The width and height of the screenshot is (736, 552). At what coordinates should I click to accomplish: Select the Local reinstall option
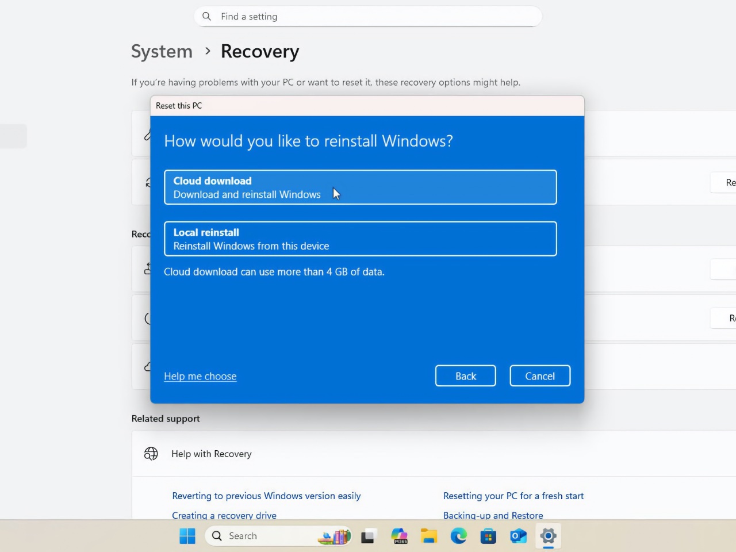(360, 239)
